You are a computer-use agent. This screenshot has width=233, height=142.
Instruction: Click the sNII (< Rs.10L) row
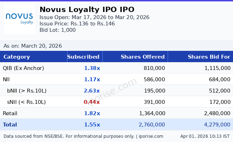tap(26, 102)
